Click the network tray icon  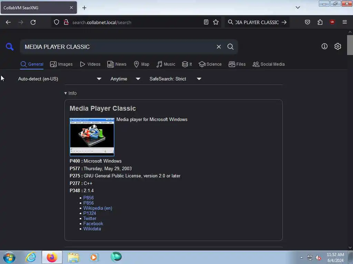coord(310,258)
